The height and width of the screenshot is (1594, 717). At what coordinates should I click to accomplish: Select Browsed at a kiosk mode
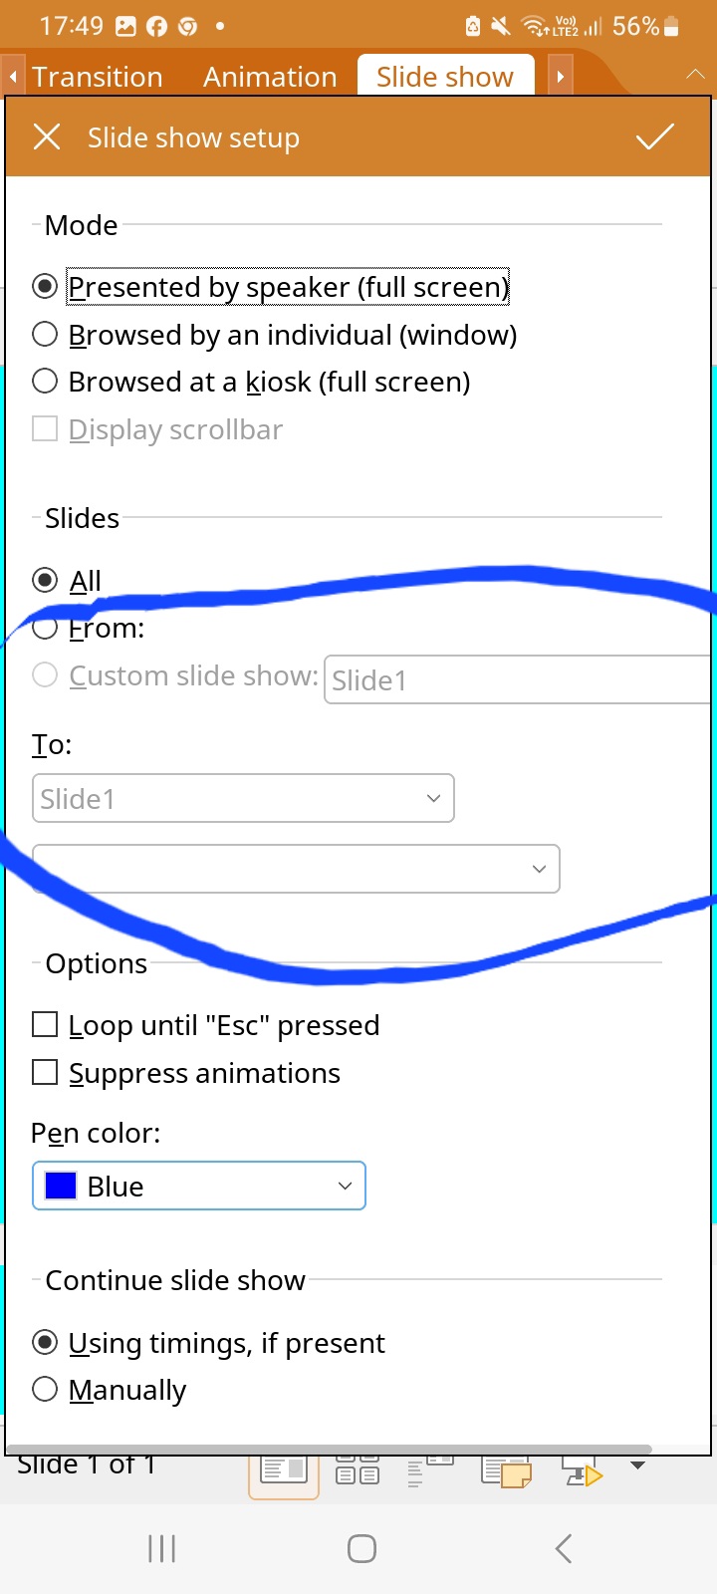point(251,382)
